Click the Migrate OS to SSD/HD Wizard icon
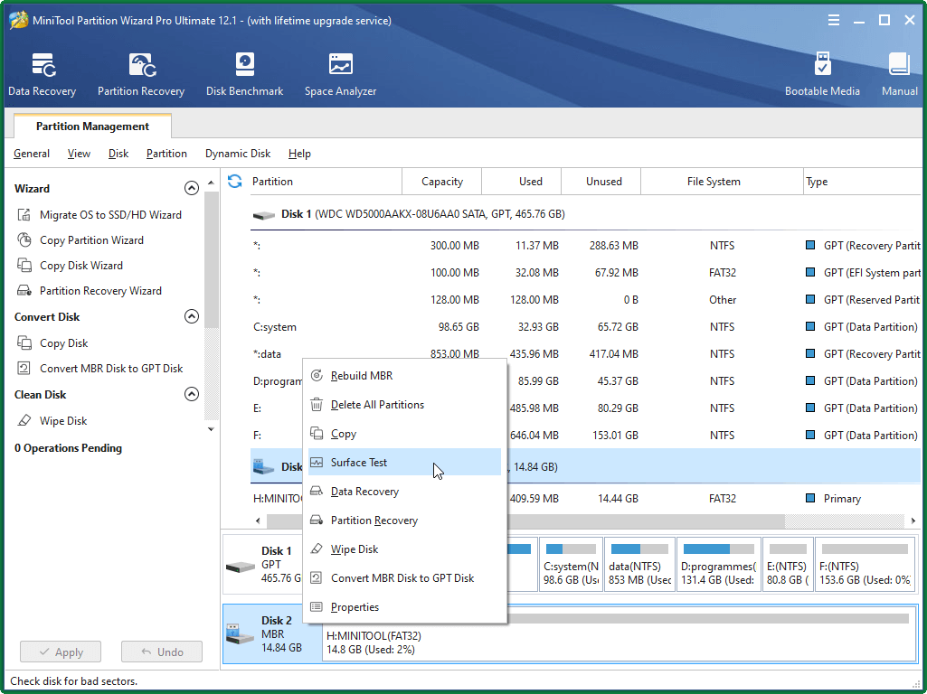 (24, 214)
